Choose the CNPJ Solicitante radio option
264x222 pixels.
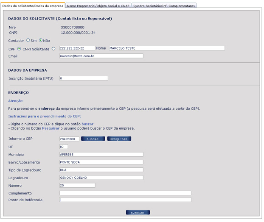(x=53, y=49)
